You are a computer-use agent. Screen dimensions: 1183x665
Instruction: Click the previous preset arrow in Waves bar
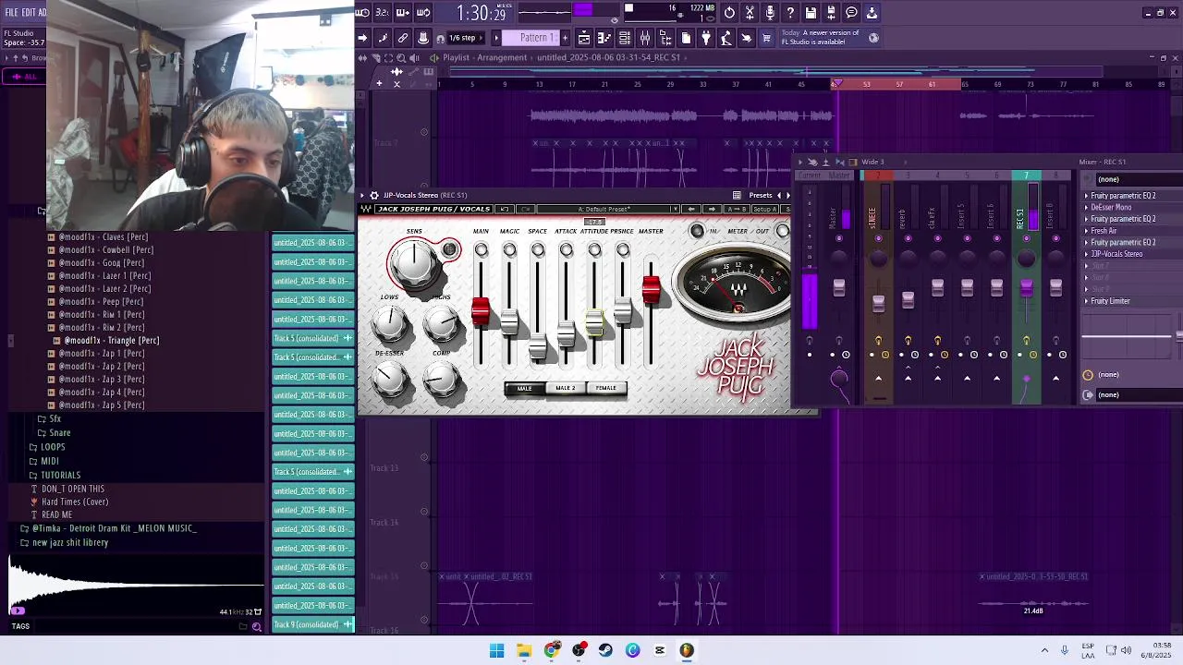click(691, 209)
